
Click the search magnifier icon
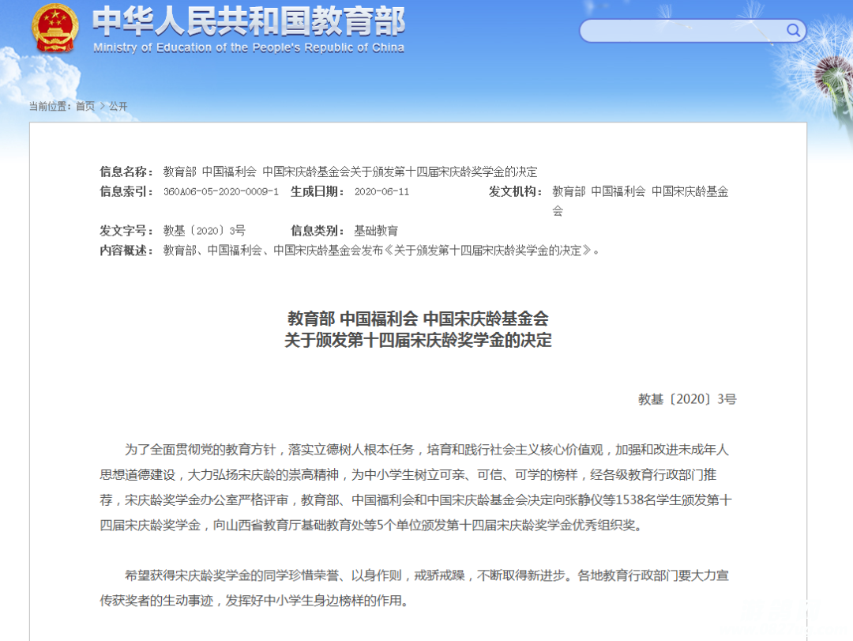coord(793,31)
